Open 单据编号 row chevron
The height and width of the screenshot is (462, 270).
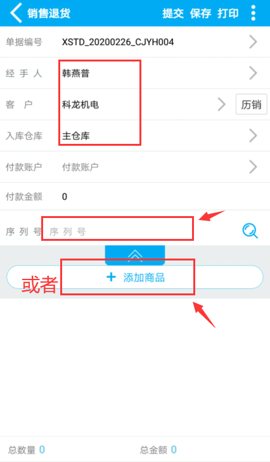coord(253,42)
